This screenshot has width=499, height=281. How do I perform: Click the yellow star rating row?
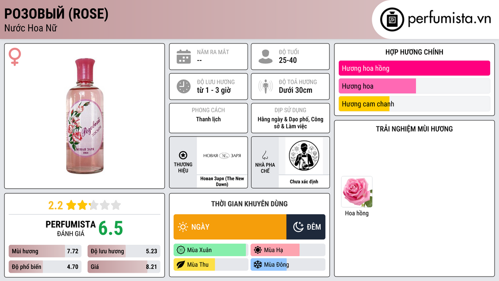94,205
